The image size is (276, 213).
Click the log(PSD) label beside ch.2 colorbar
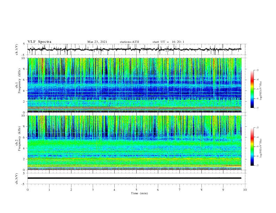(261, 148)
